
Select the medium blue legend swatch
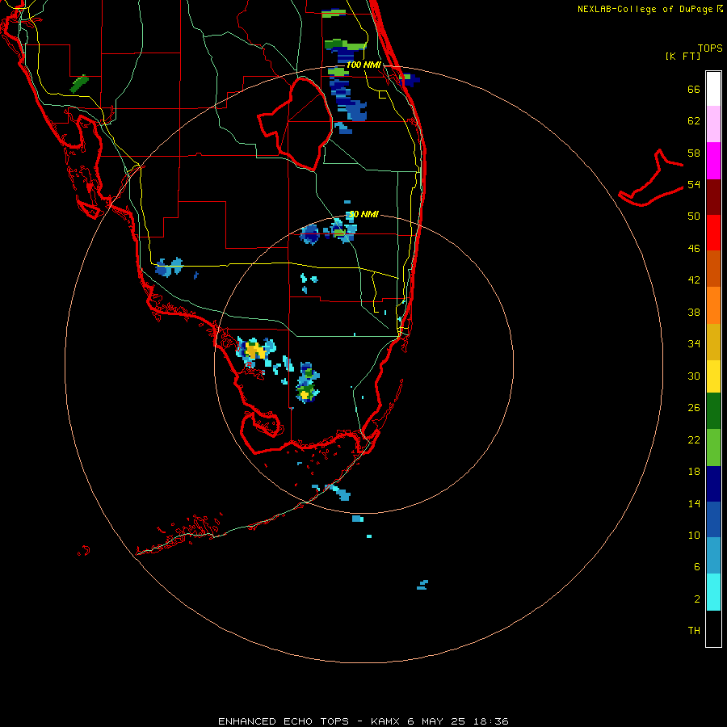click(713, 519)
